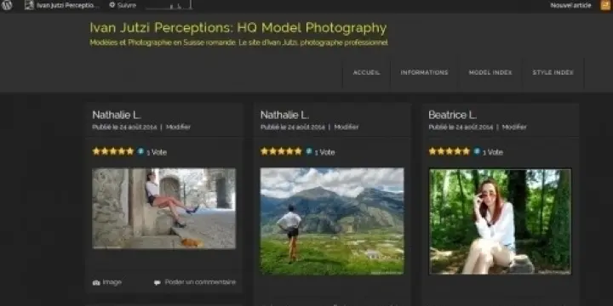Open first Nathalie L. post title
Viewport: 613px width, 306px height.
117,115
